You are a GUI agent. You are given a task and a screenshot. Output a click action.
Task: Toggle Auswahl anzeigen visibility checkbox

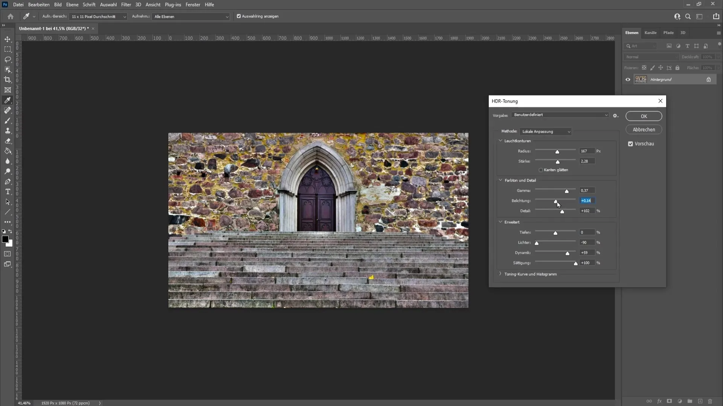[x=239, y=17]
